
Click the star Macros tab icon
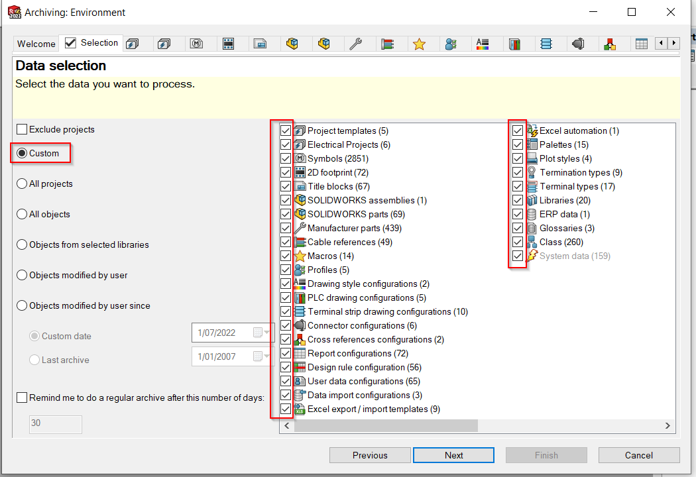(x=419, y=44)
